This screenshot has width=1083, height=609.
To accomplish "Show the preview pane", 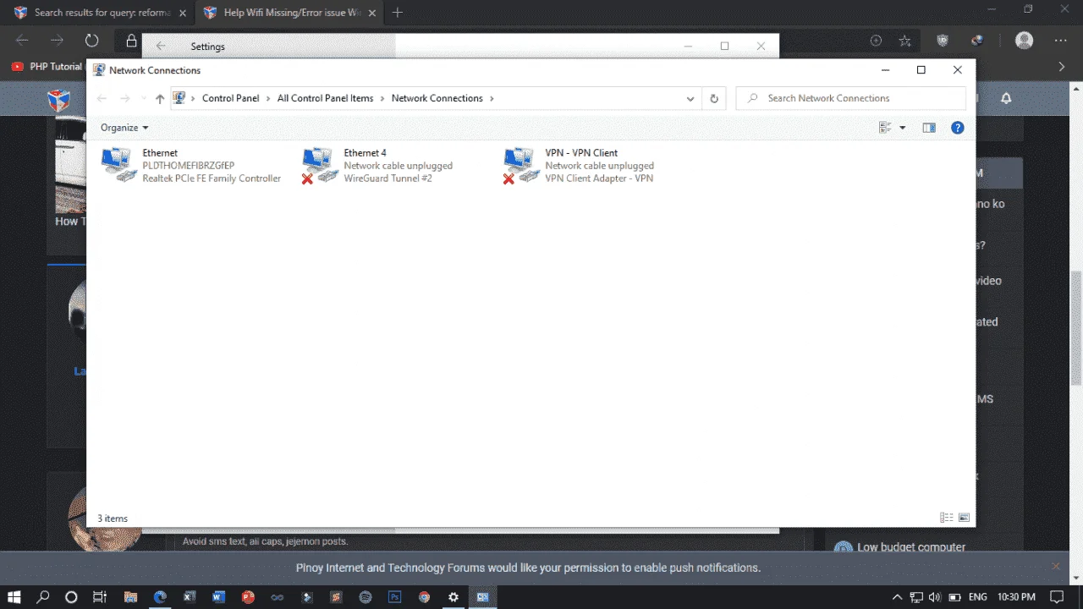I will coord(929,128).
